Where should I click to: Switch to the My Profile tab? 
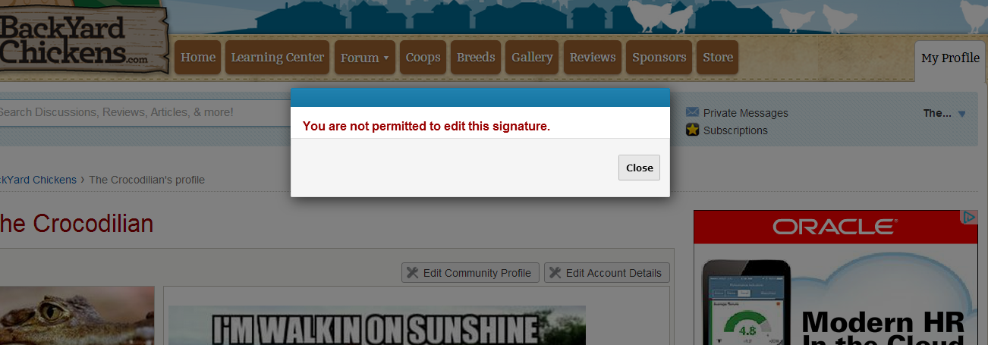950,58
